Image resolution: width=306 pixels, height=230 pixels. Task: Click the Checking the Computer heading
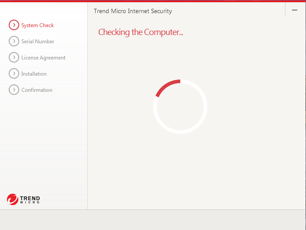141,32
